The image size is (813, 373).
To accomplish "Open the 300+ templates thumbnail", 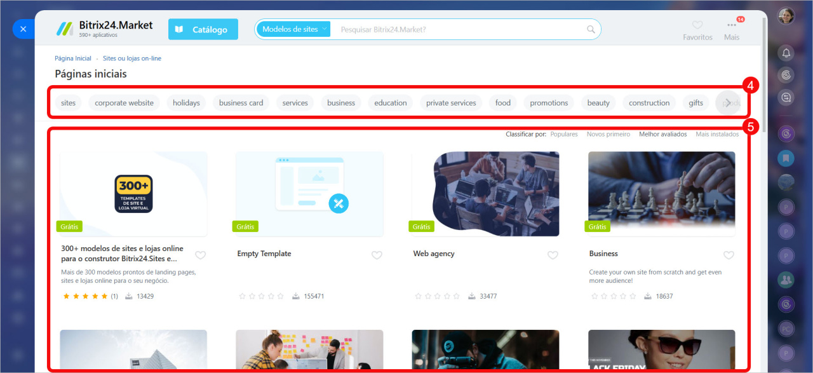I will pos(133,194).
